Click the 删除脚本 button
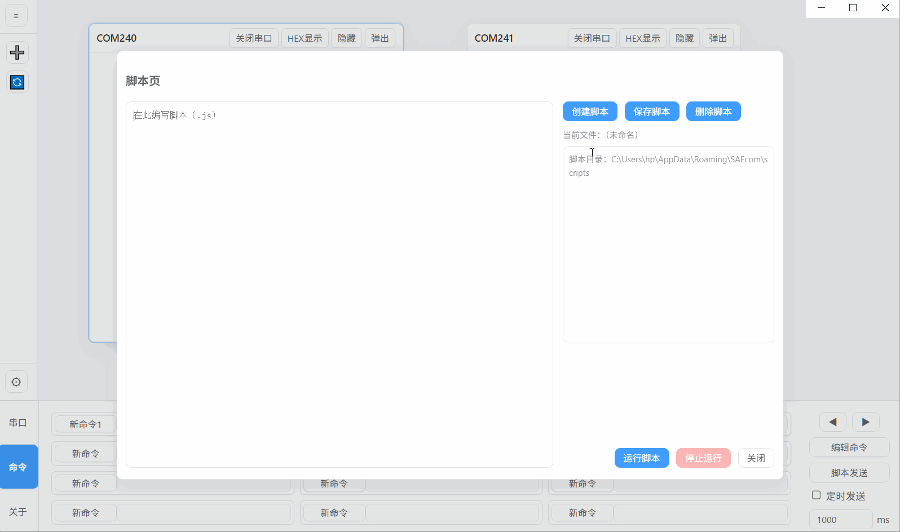The width and height of the screenshot is (900, 532). tap(713, 112)
